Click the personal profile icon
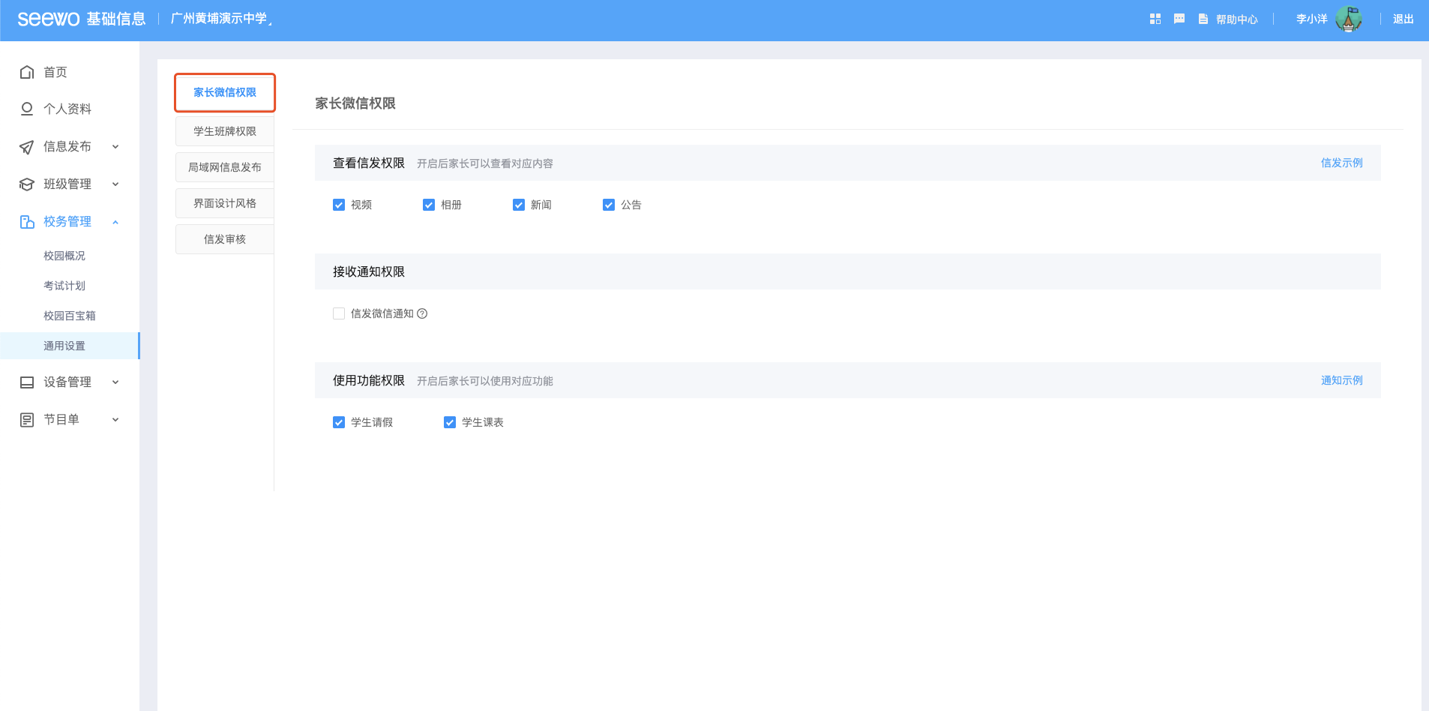The image size is (1429, 711). pyautogui.click(x=27, y=109)
